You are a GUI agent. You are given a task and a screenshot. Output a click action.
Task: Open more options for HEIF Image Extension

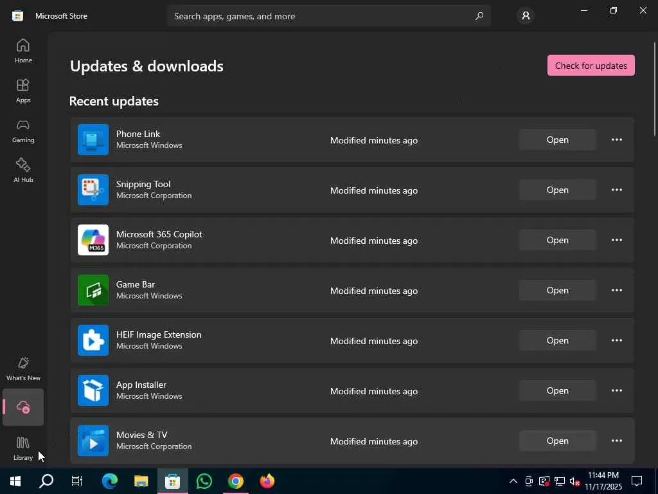[x=616, y=341]
